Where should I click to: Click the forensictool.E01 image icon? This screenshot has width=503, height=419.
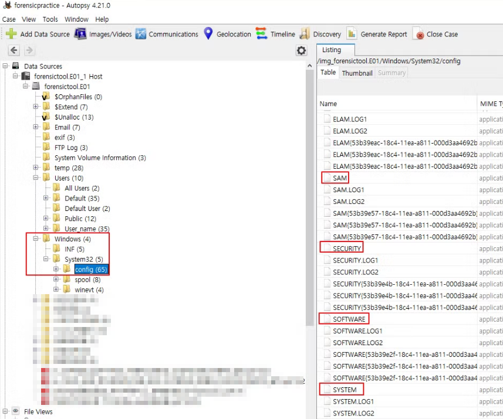(x=36, y=86)
